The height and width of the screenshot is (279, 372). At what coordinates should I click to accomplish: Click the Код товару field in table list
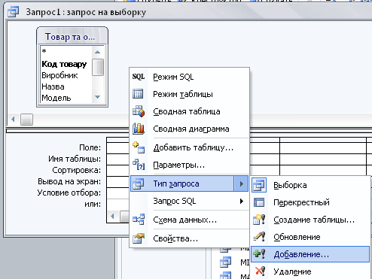coord(64,64)
